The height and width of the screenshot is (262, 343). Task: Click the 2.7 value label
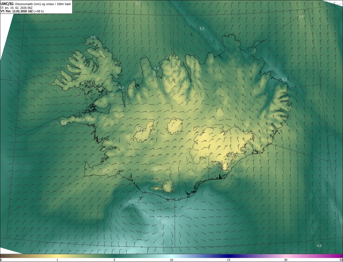(90, 119)
